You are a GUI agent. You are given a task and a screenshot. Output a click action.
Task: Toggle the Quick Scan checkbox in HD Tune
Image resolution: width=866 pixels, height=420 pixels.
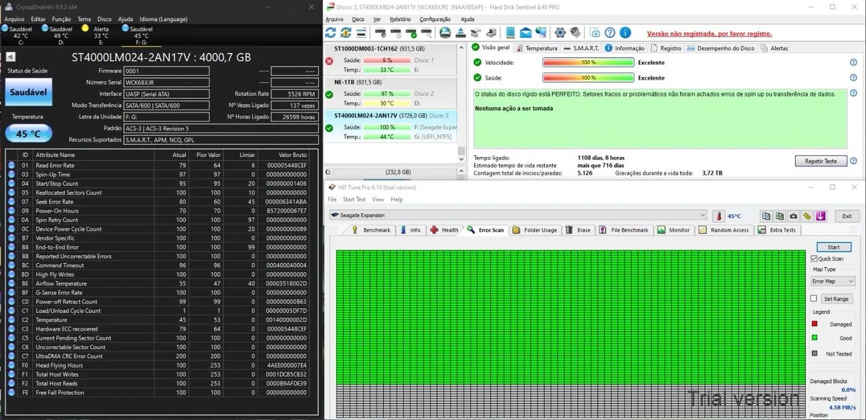(x=814, y=258)
